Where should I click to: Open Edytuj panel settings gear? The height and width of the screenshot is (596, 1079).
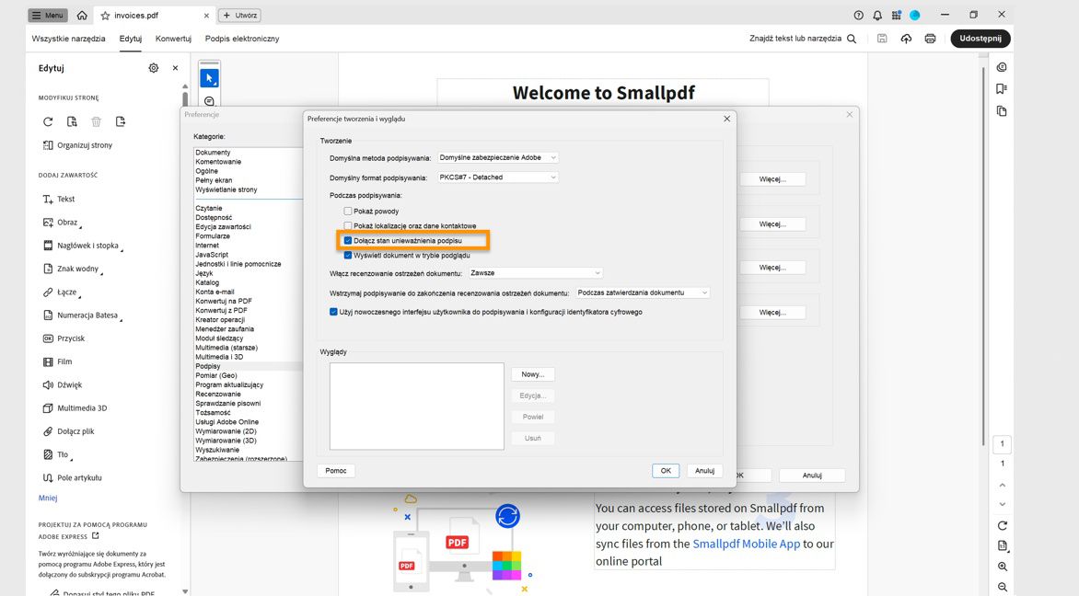(154, 68)
